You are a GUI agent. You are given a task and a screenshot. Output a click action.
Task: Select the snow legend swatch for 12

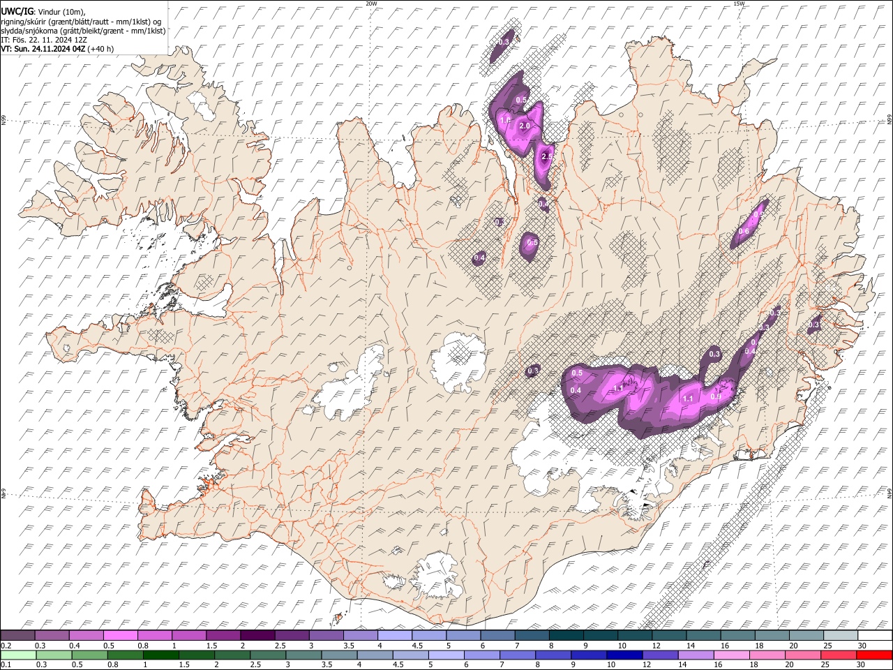669,636
